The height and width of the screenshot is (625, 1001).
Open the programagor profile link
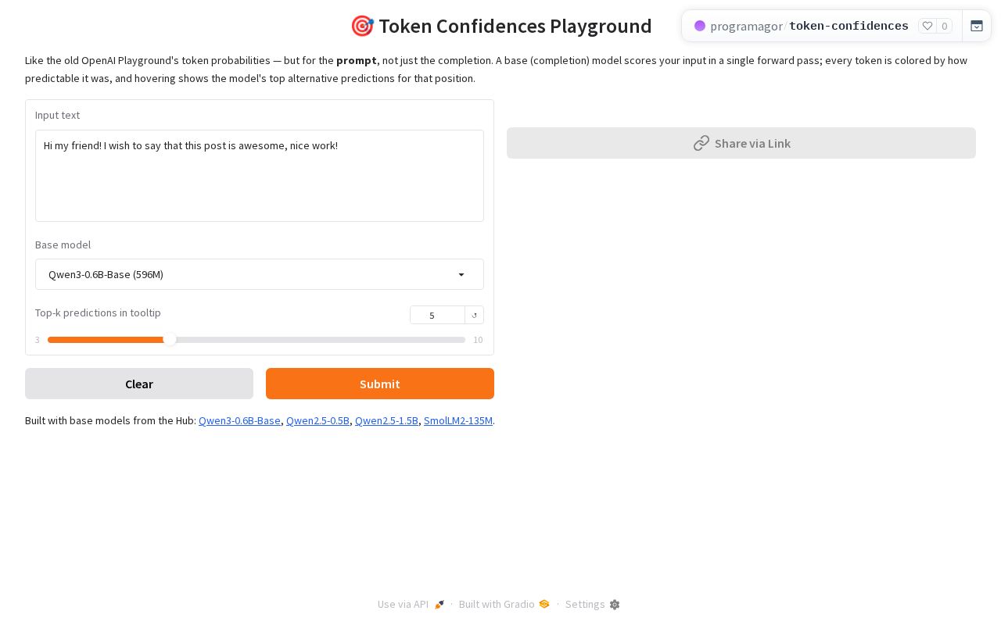(x=746, y=26)
